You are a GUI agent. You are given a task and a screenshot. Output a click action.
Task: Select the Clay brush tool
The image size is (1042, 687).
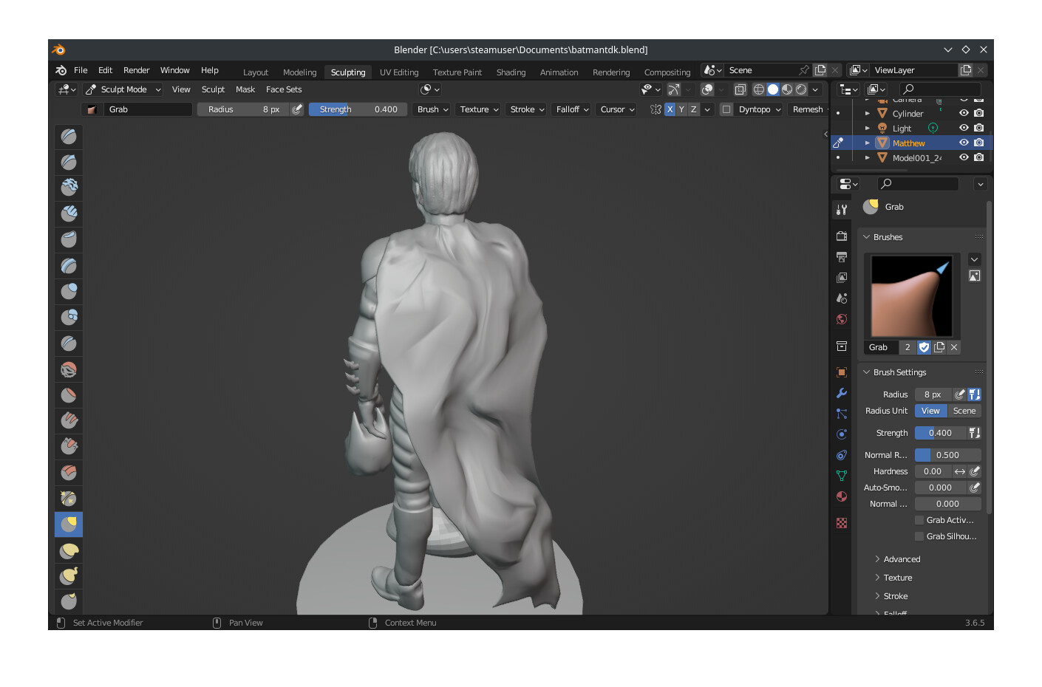pos(69,188)
